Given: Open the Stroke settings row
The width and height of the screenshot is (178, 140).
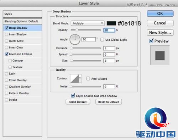Looking at the screenshot, I should tap(22, 100).
